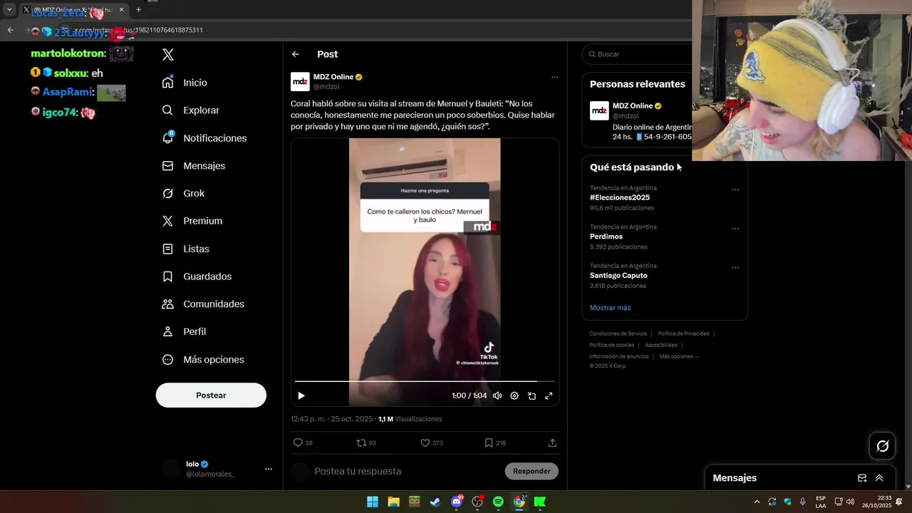Open Guardados bookmarks in the sidebar
Screen dimensions: 912x513
click(x=197, y=276)
